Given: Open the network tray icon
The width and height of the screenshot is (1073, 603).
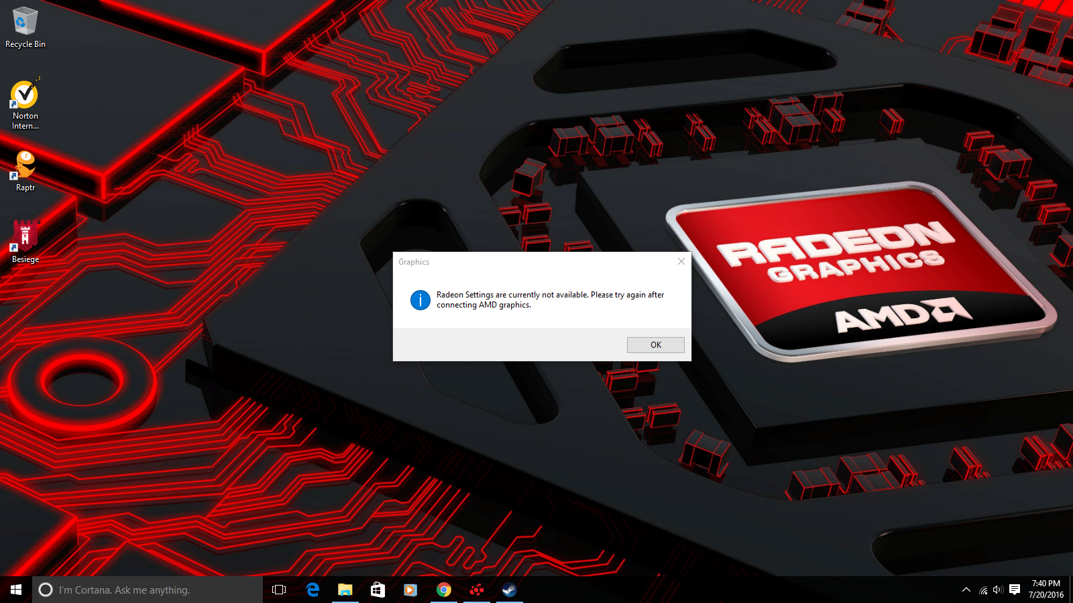Looking at the screenshot, I should (983, 590).
